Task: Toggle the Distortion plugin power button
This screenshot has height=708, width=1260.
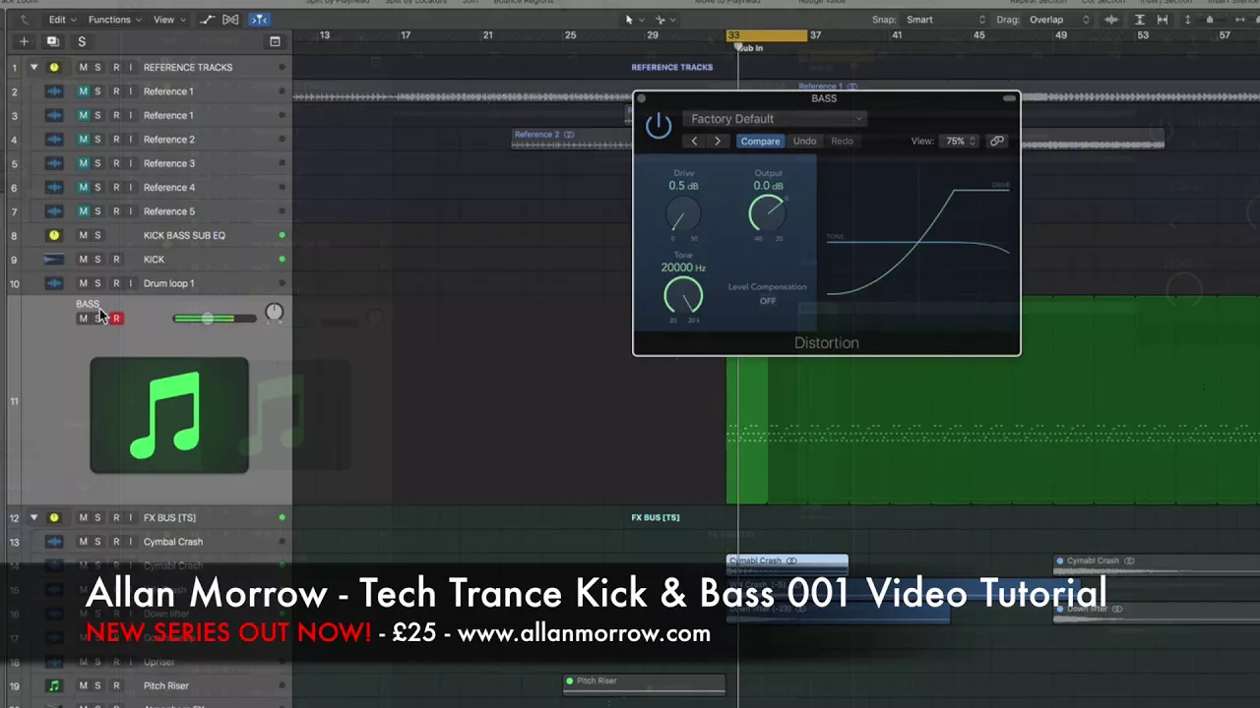Action: coord(659,126)
